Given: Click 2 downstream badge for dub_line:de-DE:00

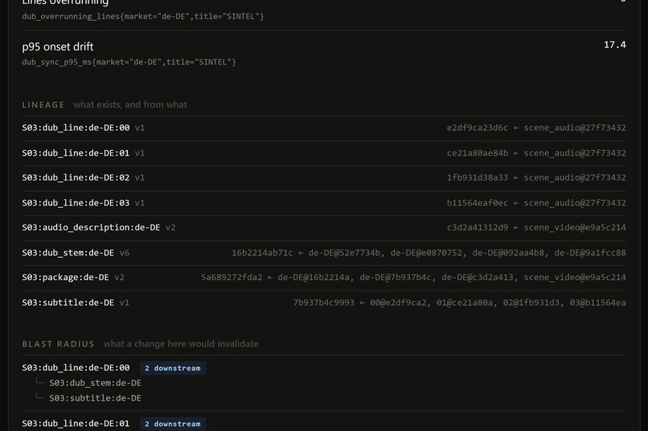Looking at the screenshot, I should (173, 368).
